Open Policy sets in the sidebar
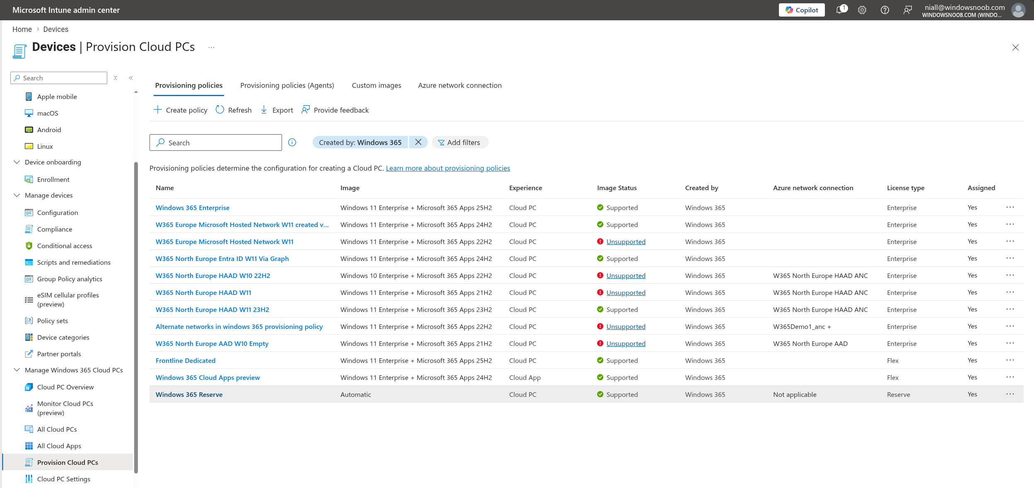 tap(52, 321)
